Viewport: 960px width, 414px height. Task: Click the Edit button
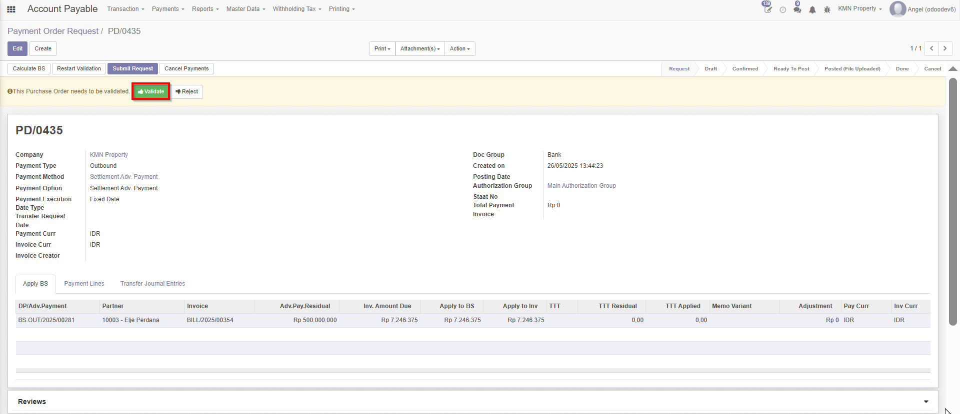click(17, 48)
